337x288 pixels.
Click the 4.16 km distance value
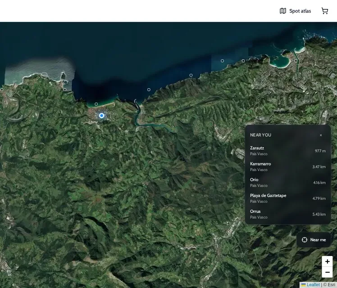tap(319, 183)
